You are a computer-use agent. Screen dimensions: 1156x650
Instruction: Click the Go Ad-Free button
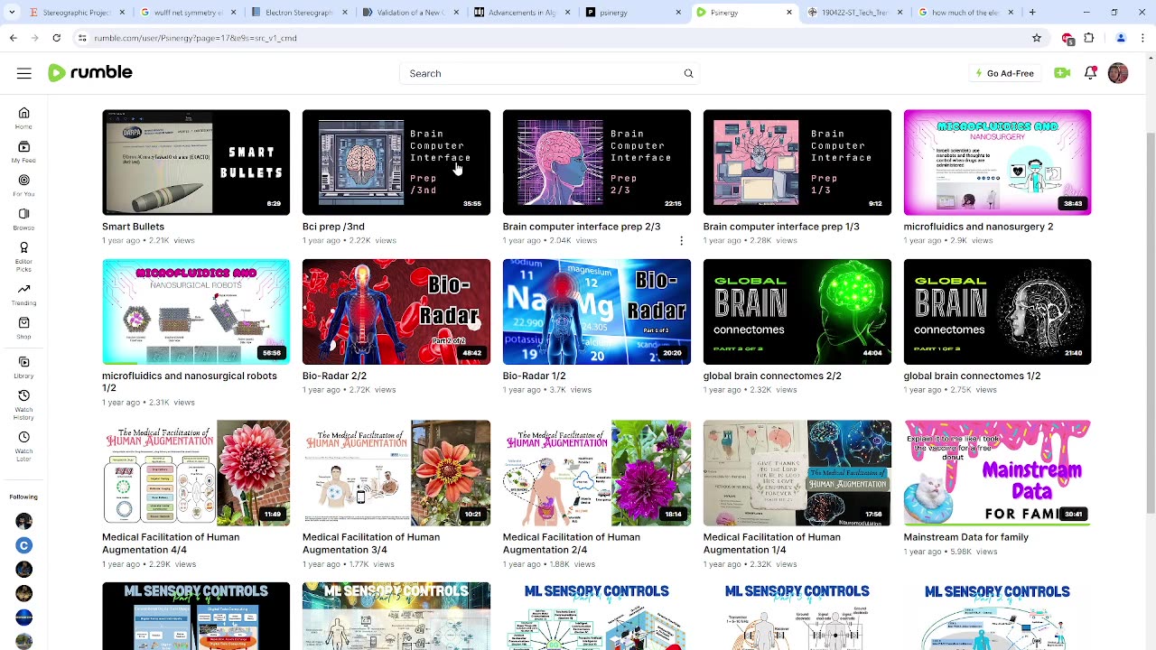pos(1004,73)
